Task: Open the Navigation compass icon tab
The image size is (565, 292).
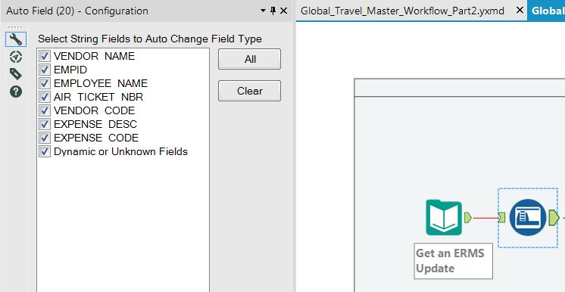Action: [x=16, y=57]
